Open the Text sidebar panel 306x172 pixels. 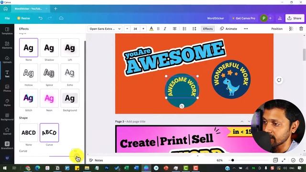[7, 74]
